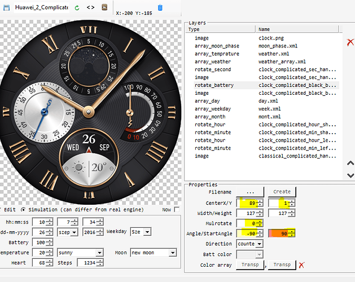Click the minutes field showing 7
The image size is (355, 282).
tap(68, 222)
